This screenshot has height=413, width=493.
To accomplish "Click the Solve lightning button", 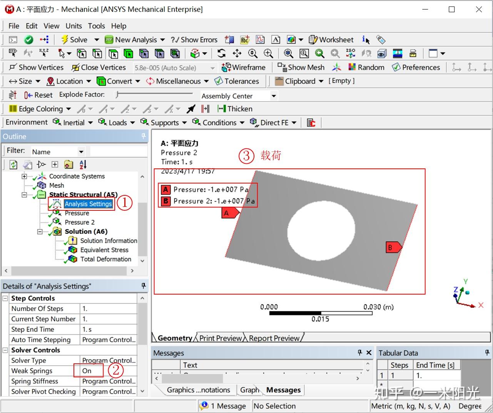I will (74, 40).
